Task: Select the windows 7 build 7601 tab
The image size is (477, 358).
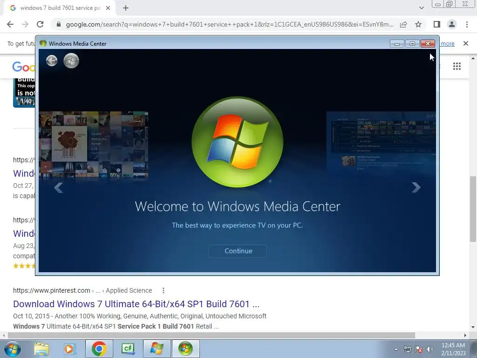Action: pyautogui.click(x=60, y=8)
